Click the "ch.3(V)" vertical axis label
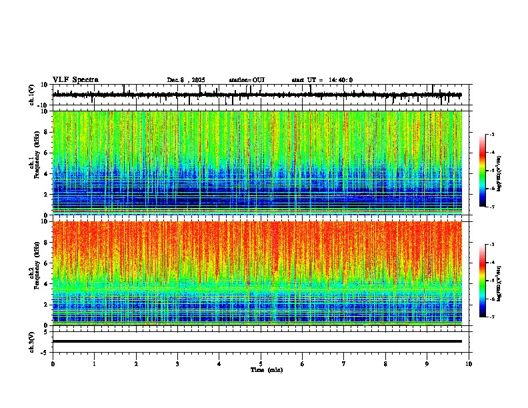 (x=32, y=342)
